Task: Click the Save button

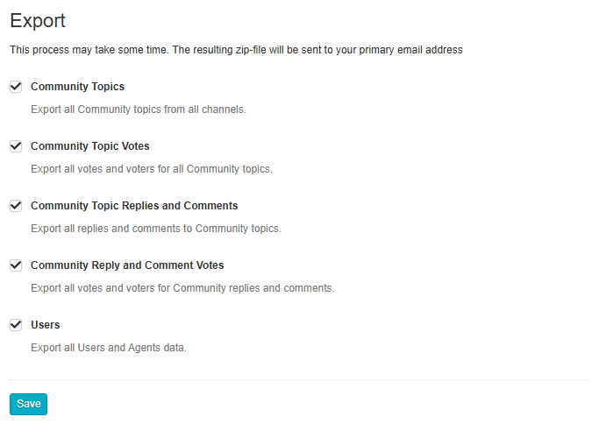Action: [28, 404]
